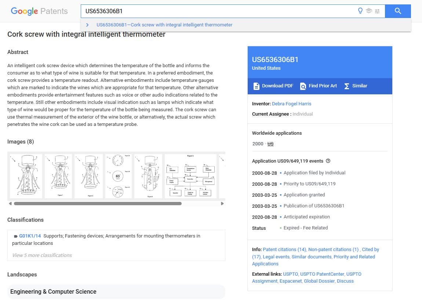422x301 pixels.
Task: Open USPTO PatentCenter external link
Action: 322,274
